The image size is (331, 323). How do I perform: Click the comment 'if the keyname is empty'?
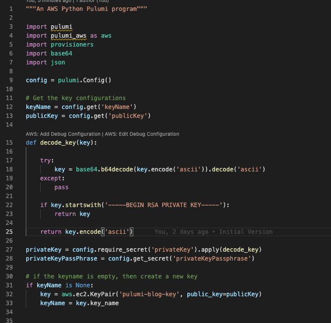coord(111,276)
